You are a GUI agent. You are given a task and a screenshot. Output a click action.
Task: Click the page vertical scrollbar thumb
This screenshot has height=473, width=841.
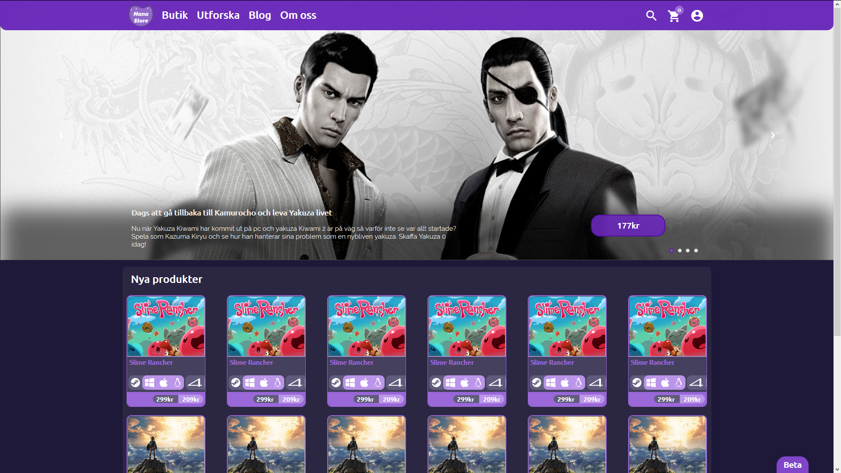(837, 171)
